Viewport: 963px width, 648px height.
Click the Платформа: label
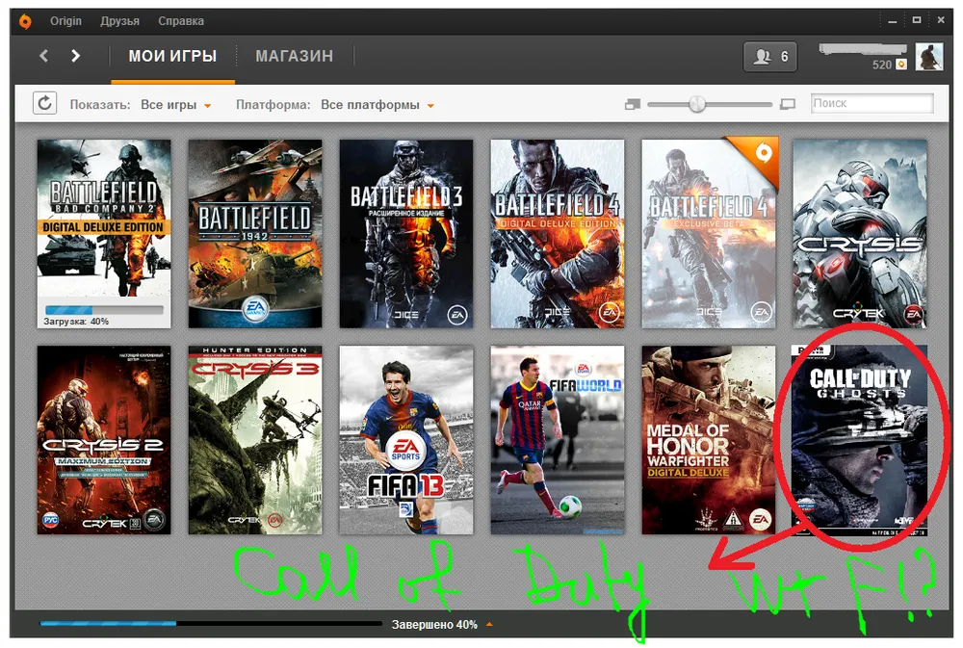coord(273,104)
